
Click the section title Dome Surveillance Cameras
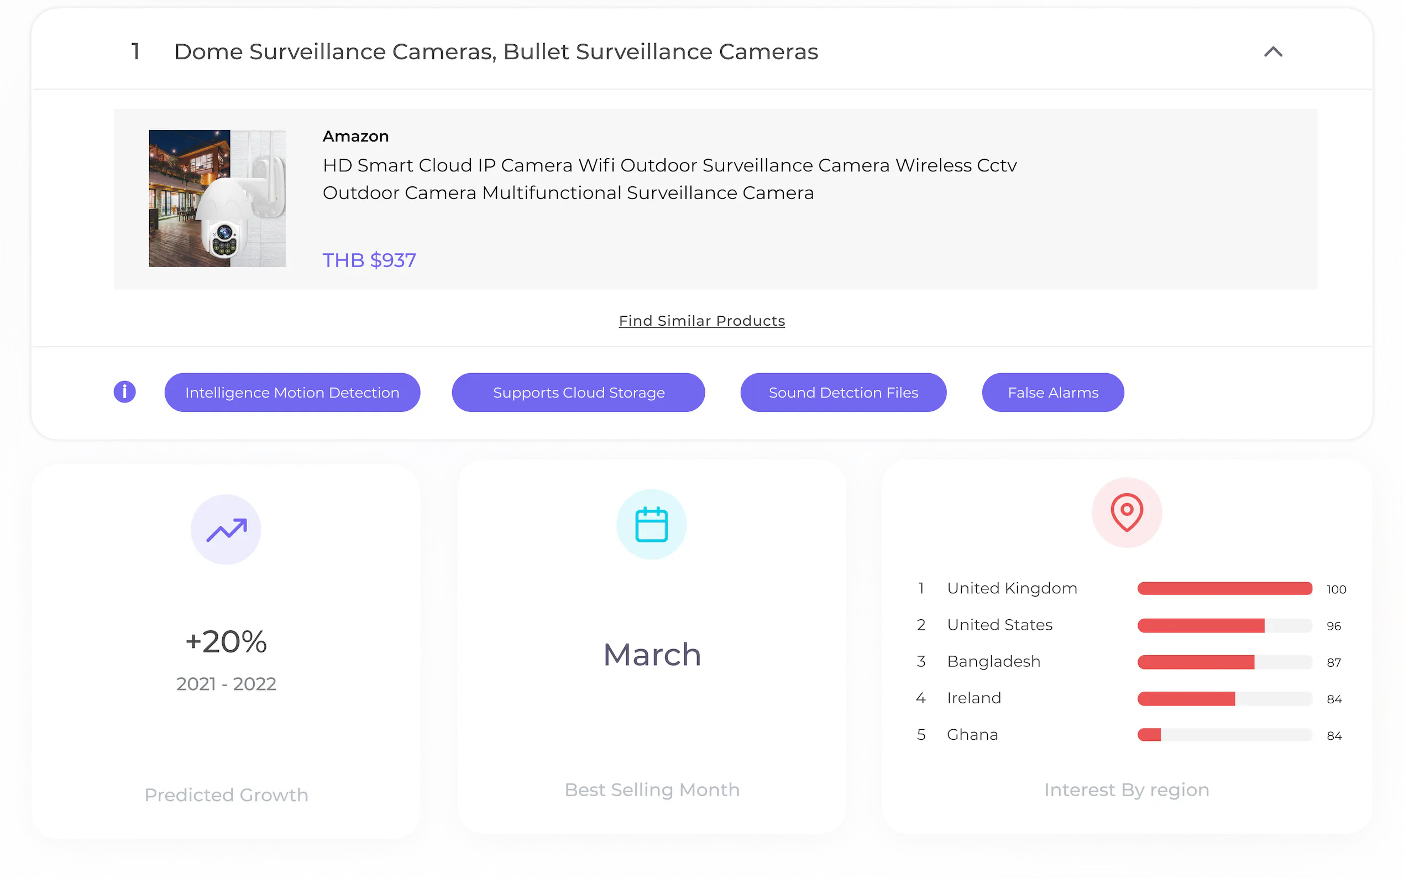pos(496,53)
